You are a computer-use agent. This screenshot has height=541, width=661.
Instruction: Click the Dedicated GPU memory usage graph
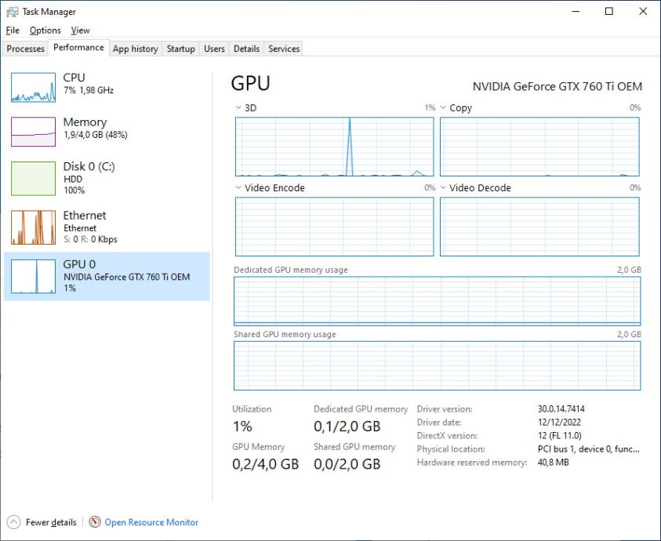pyautogui.click(x=437, y=301)
